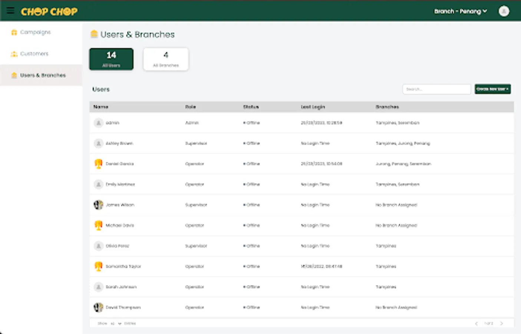Click the Create New User button
The image size is (521, 334).
click(x=492, y=89)
